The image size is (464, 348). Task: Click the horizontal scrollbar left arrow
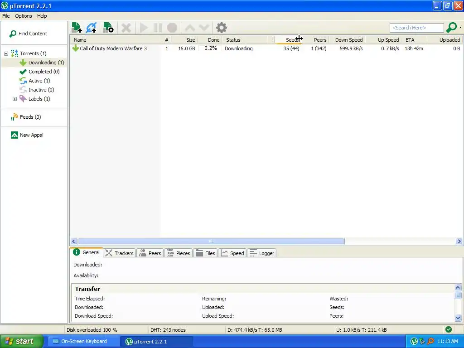pyautogui.click(x=74, y=242)
